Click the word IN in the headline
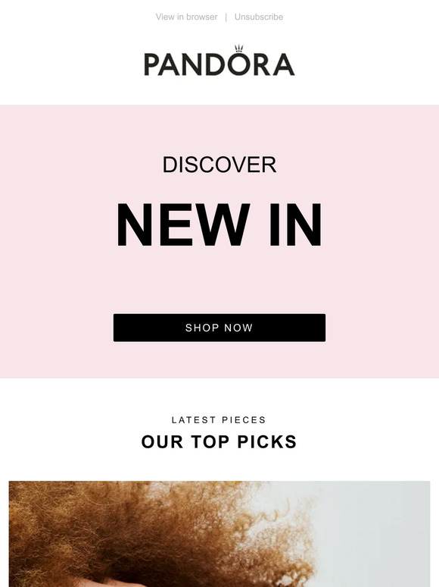The height and width of the screenshot is (587, 439). click(x=295, y=224)
